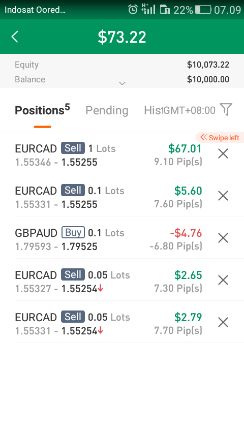
Task: Close EURCAD position with $2.79 profit
Action: 223,323
